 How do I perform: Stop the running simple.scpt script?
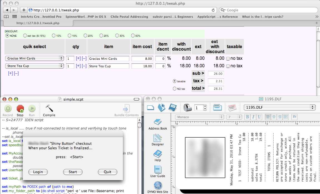click(20, 111)
